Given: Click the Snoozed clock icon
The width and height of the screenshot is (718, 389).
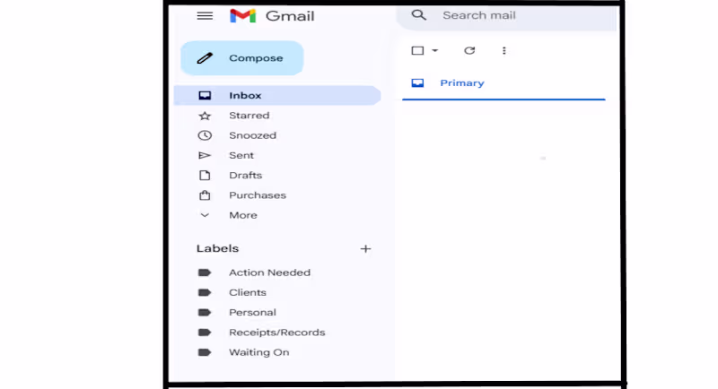Looking at the screenshot, I should click(x=205, y=135).
